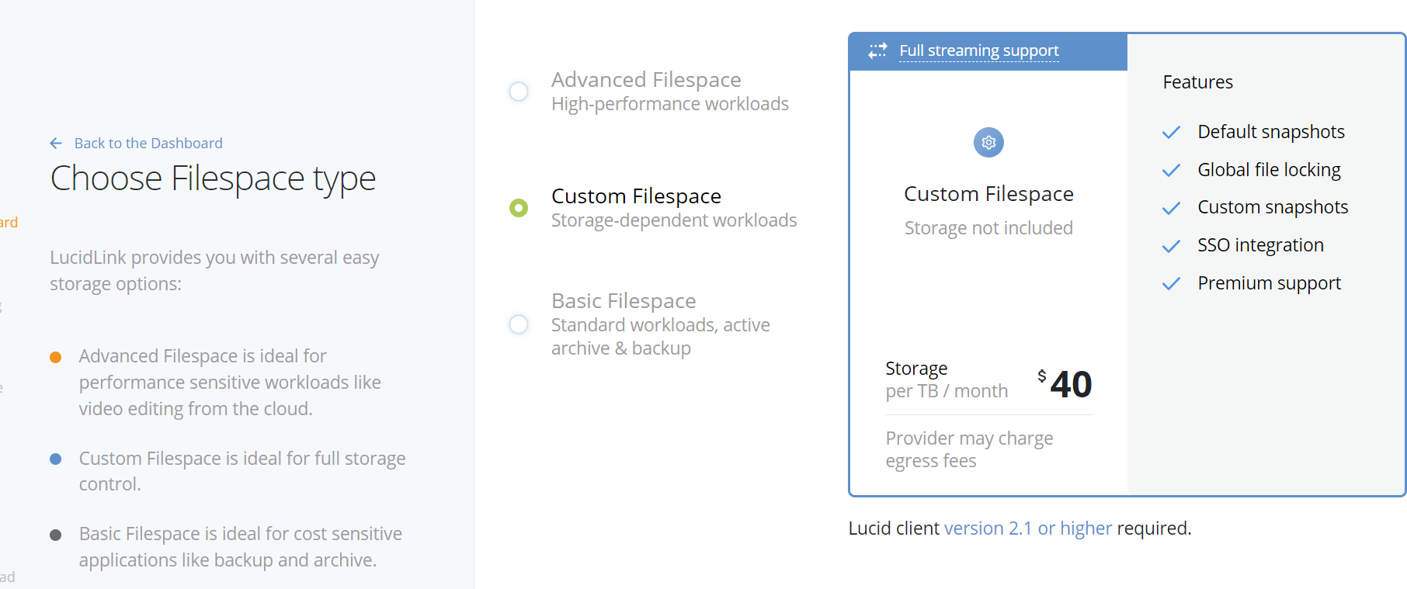
Task: Select the Basic Filespace radio button
Action: pyautogui.click(x=519, y=324)
